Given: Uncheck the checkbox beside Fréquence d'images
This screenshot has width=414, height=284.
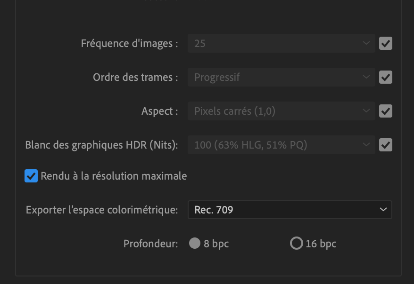Looking at the screenshot, I should (x=386, y=44).
